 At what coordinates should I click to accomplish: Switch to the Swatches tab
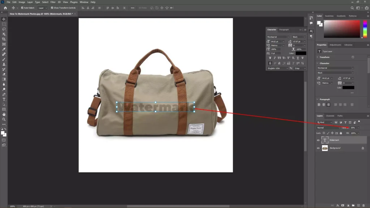coord(329,16)
